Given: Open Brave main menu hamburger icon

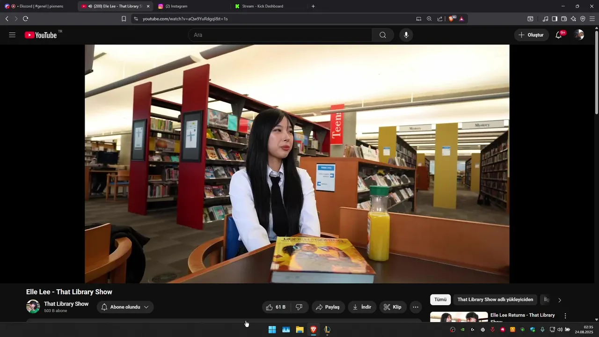Looking at the screenshot, I should [592, 19].
